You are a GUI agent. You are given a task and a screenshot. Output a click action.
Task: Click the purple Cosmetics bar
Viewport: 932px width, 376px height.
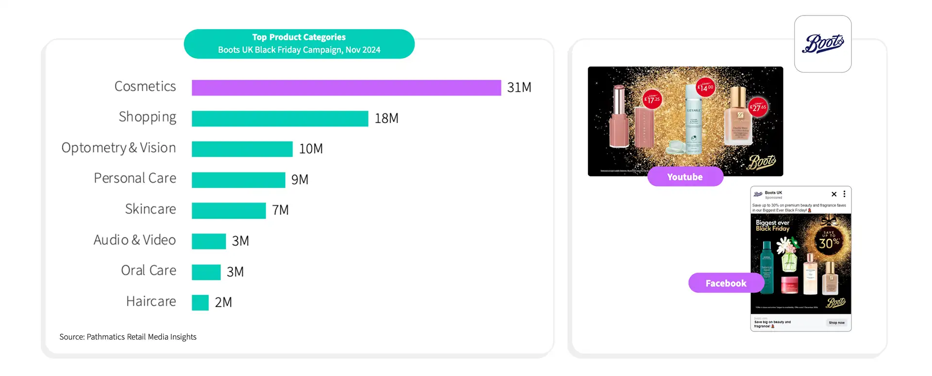346,88
